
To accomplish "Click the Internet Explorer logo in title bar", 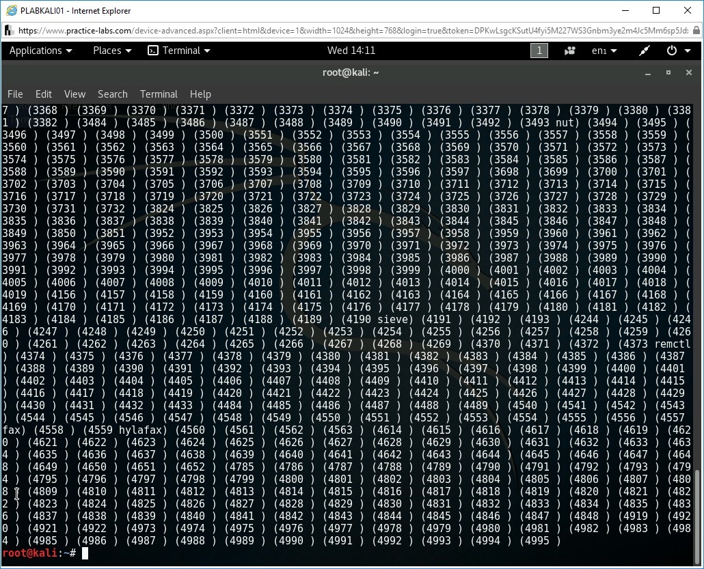I will click(12, 10).
